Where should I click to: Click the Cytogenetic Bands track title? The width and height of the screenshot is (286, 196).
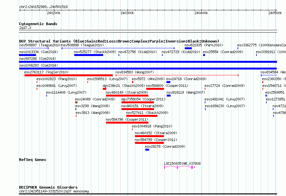(38, 24)
